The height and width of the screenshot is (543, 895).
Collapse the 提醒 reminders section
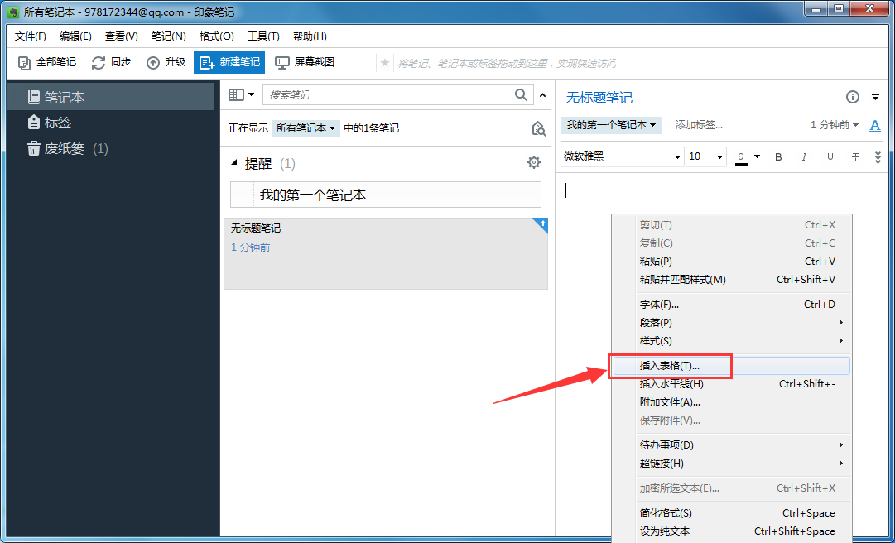coord(234,162)
